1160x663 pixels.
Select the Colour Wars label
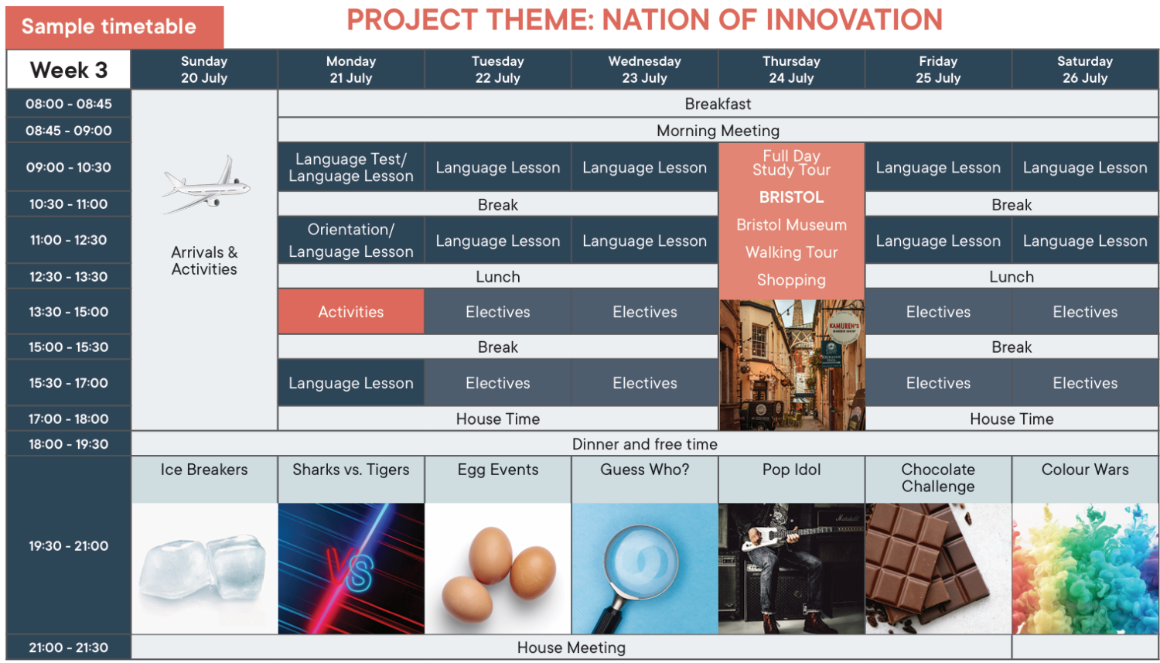click(x=1085, y=470)
